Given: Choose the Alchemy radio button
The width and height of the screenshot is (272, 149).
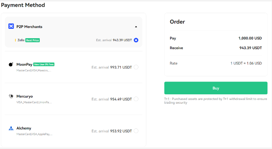Looking at the screenshot, I should pyautogui.click(x=136, y=131).
